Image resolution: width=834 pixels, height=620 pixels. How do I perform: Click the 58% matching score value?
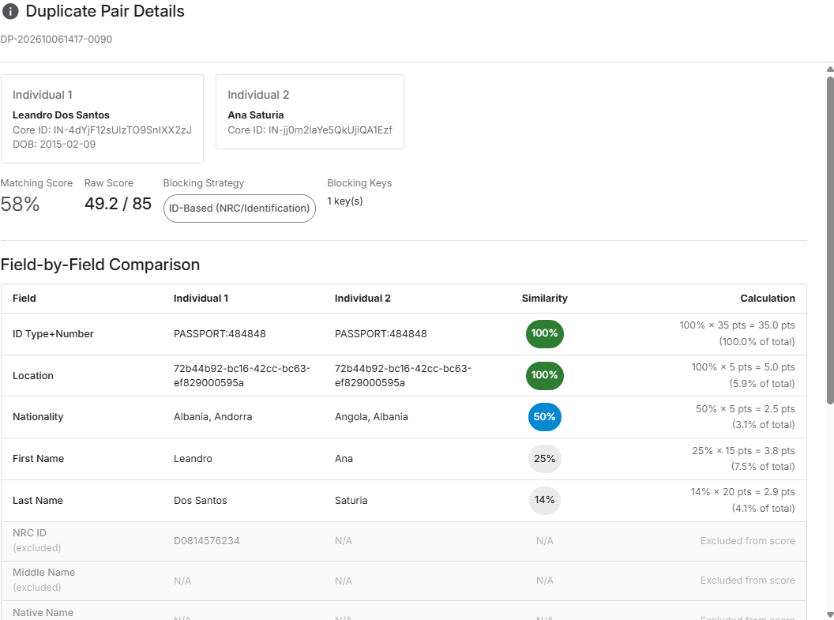pyautogui.click(x=21, y=205)
